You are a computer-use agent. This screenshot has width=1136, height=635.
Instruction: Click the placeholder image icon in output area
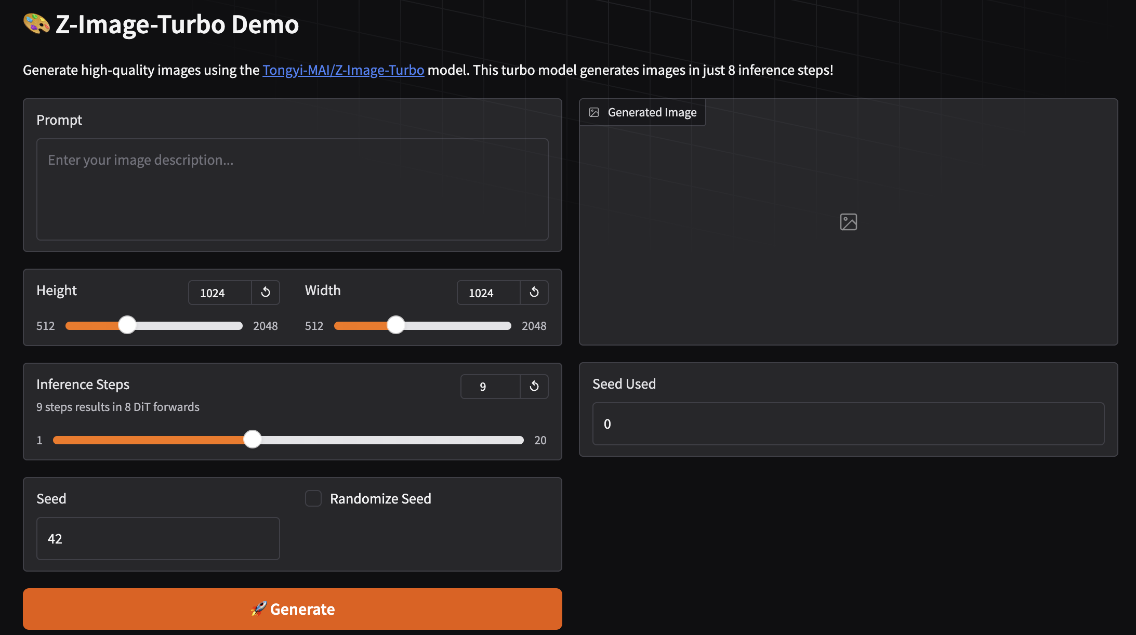tap(849, 221)
